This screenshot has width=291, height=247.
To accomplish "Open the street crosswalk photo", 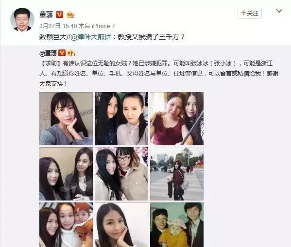I will tap(177, 174).
